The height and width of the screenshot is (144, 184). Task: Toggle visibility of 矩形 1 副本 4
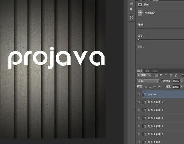(x=139, y=118)
